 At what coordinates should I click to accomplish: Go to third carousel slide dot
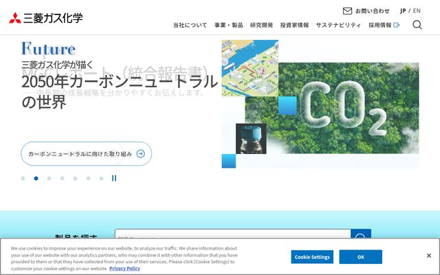pyautogui.click(x=49, y=179)
